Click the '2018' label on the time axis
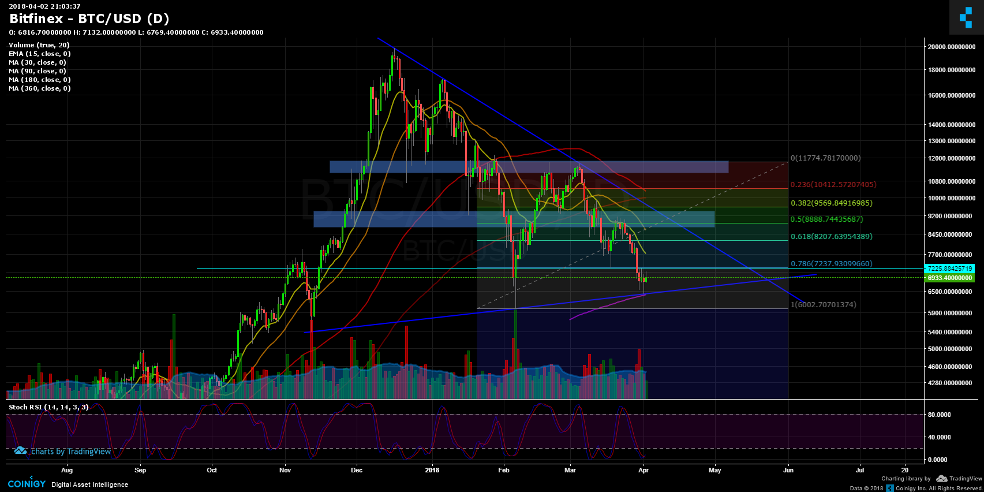The image size is (984, 492). (432, 470)
